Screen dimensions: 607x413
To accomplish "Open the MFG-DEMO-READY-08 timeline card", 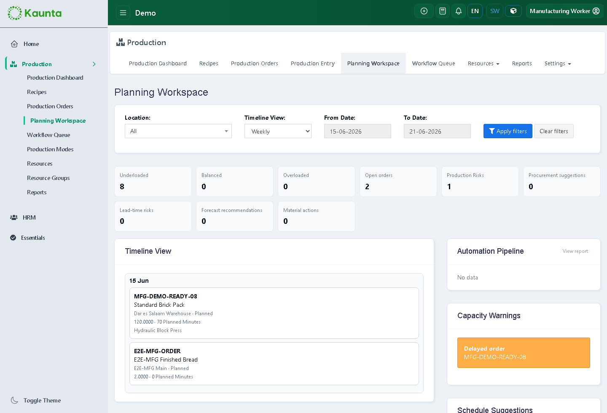I will pos(274,313).
